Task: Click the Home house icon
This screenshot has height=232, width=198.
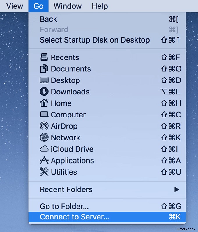Action: point(44,103)
